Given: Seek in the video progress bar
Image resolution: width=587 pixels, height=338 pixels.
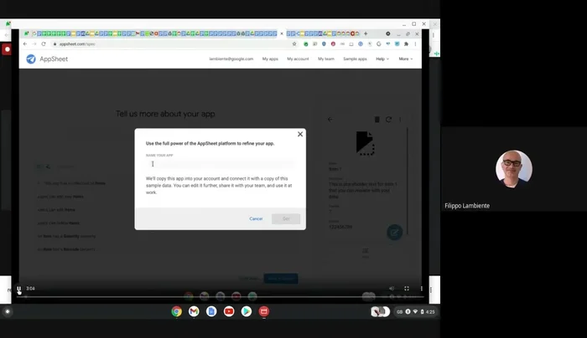Looking at the screenshot, I should click(x=220, y=297).
